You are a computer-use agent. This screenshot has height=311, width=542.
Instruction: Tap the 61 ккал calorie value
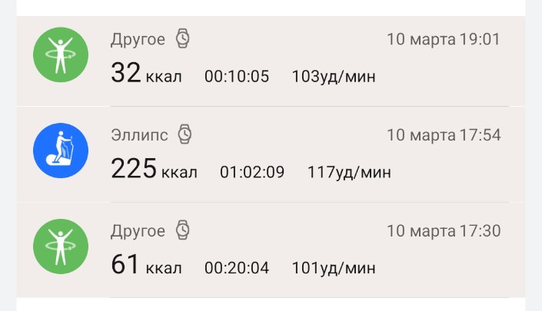coord(146,266)
